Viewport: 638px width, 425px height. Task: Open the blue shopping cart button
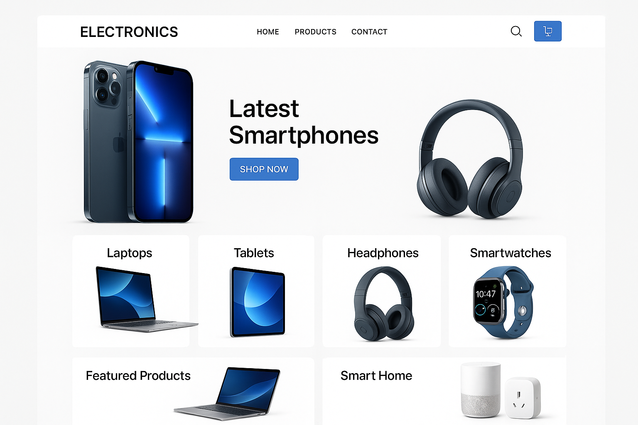pos(547,31)
